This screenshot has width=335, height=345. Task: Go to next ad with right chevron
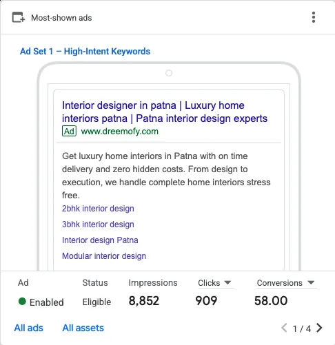[x=319, y=328]
